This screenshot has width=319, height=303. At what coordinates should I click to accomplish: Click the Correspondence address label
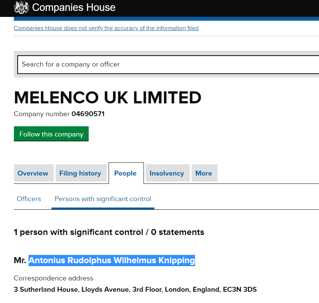(x=53, y=278)
